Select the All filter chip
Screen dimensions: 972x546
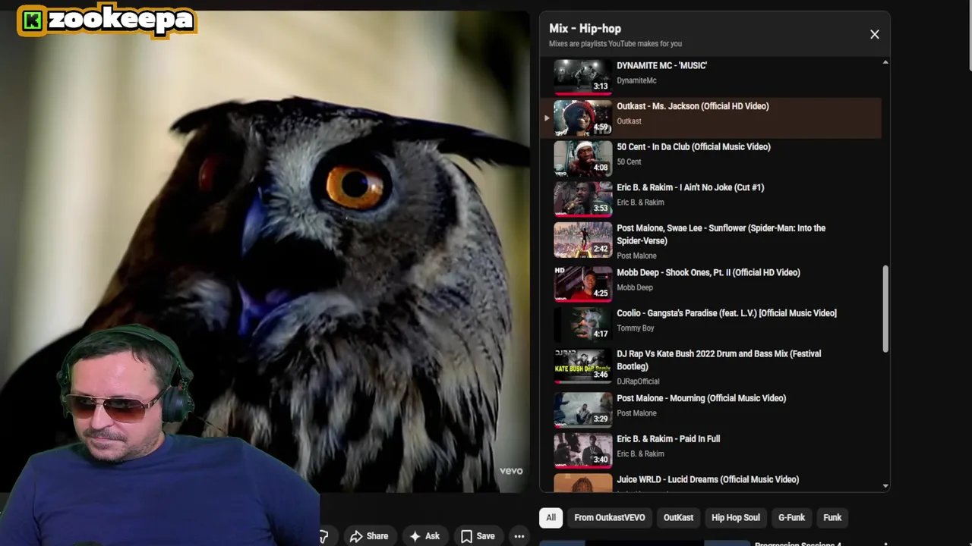click(551, 517)
